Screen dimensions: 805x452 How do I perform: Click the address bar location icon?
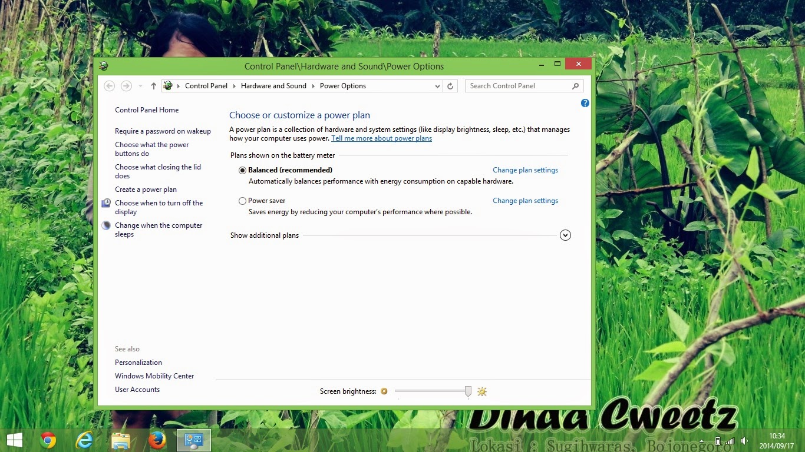tap(168, 86)
